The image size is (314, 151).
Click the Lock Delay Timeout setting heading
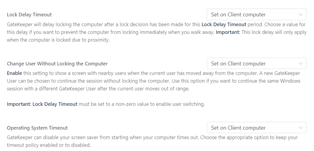[29, 15]
